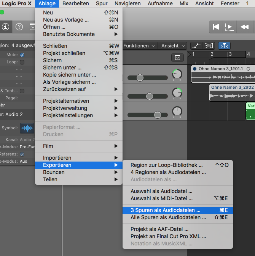
Task: Open the Ansicht menu in menu bar
Action: [204, 3]
